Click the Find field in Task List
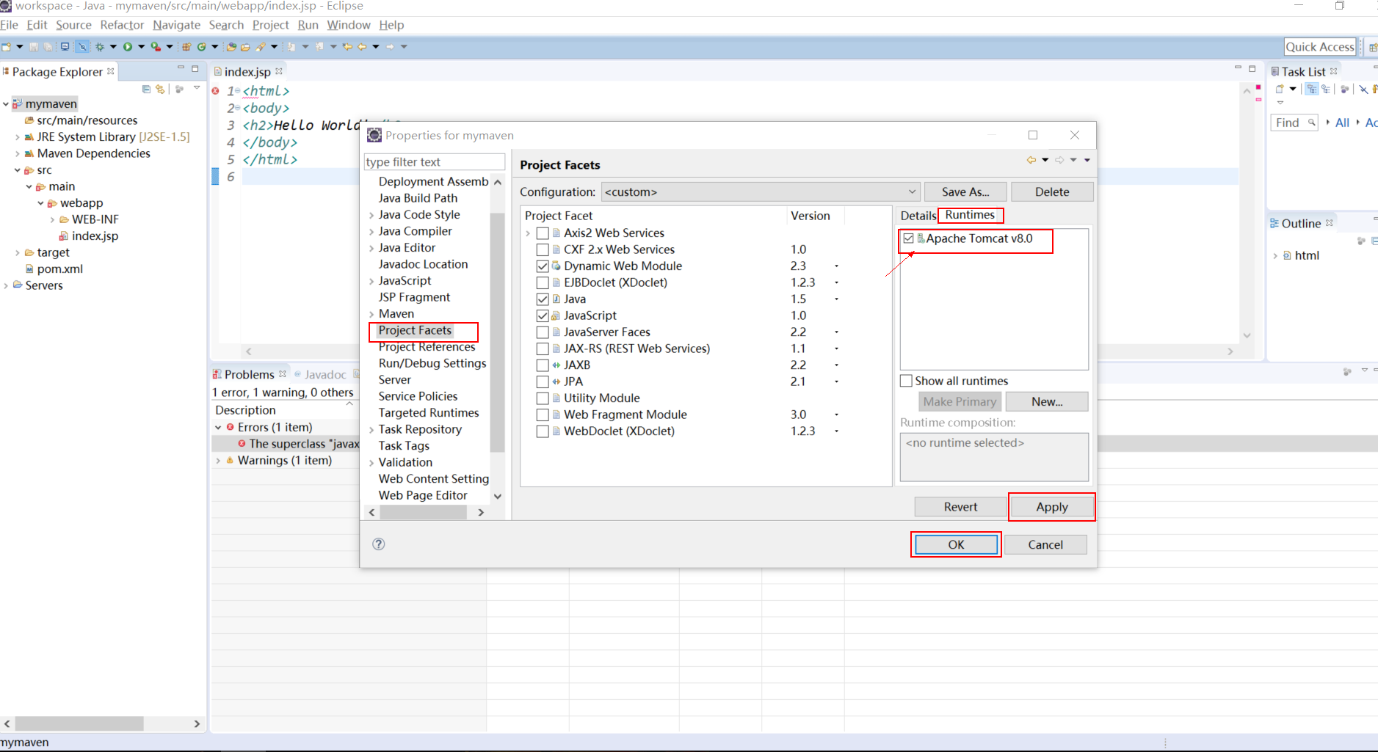Viewport: 1378px width, 752px height. pos(1294,123)
